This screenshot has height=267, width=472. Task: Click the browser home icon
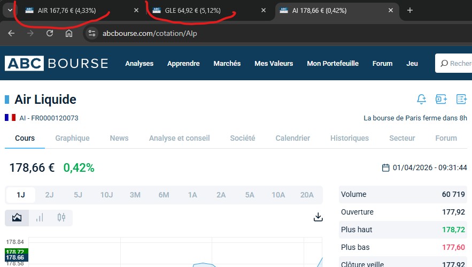click(69, 33)
